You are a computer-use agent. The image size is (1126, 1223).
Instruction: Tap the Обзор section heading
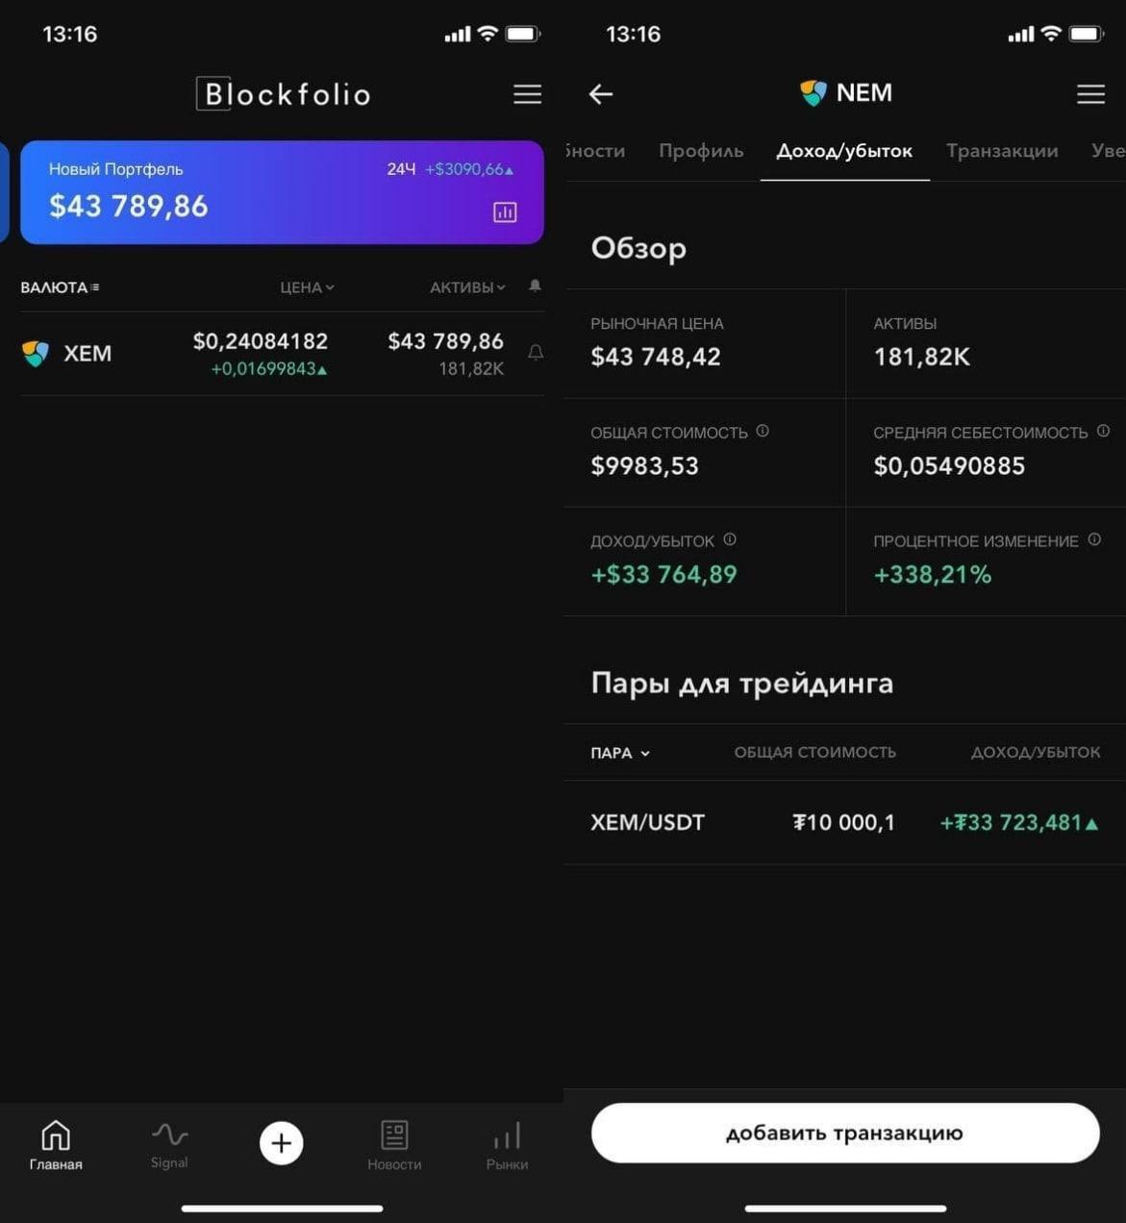(638, 248)
